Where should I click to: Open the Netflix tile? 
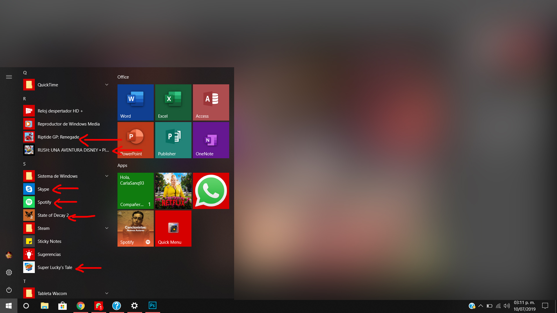pos(173,191)
